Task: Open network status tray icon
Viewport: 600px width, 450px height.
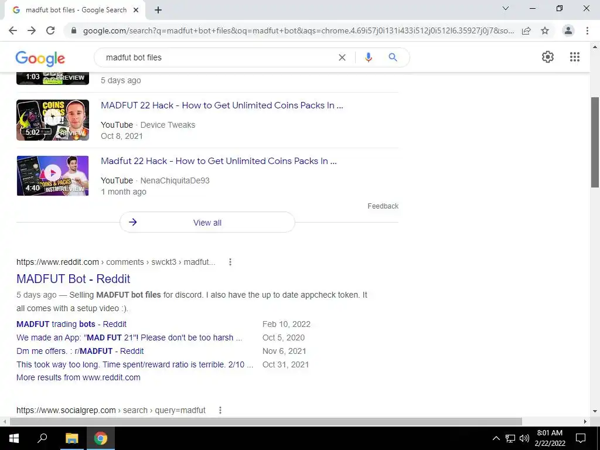Action: [510, 438]
